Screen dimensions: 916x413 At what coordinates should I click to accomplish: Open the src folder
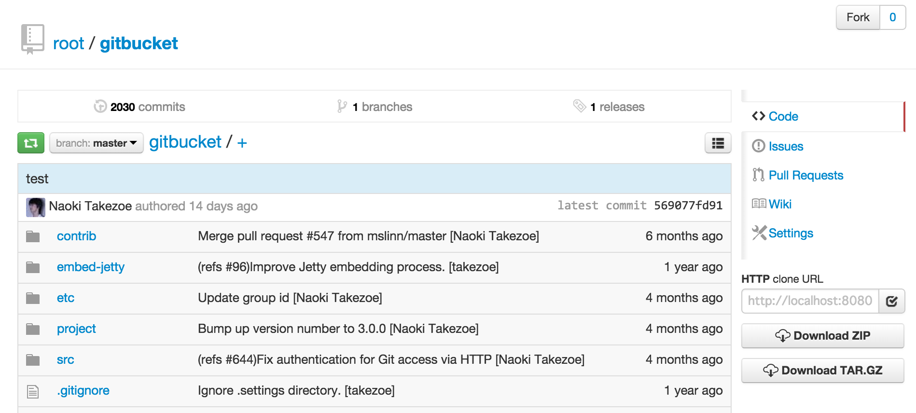(x=66, y=359)
